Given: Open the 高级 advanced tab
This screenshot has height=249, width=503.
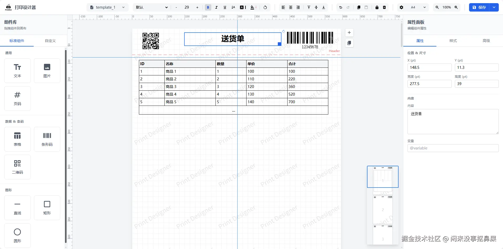Looking at the screenshot, I should [x=486, y=41].
